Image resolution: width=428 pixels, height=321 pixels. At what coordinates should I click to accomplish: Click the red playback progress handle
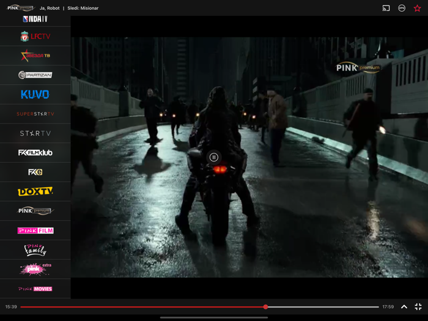click(265, 307)
